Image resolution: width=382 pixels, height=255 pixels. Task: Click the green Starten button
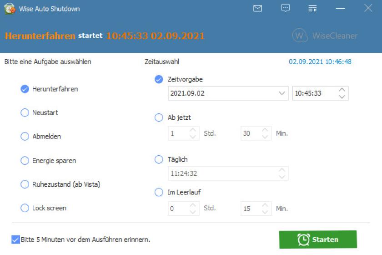point(318,240)
